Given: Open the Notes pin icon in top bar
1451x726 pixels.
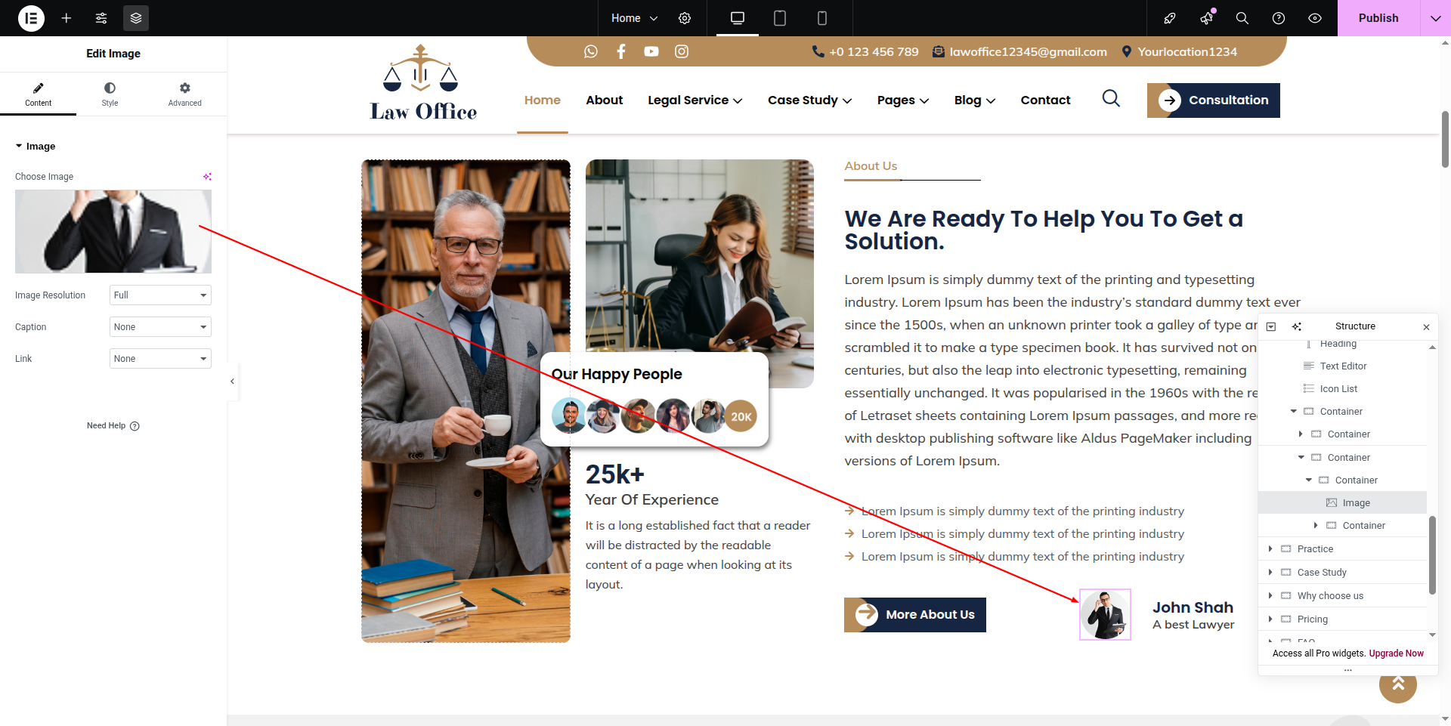Looking at the screenshot, I should (x=1170, y=18).
